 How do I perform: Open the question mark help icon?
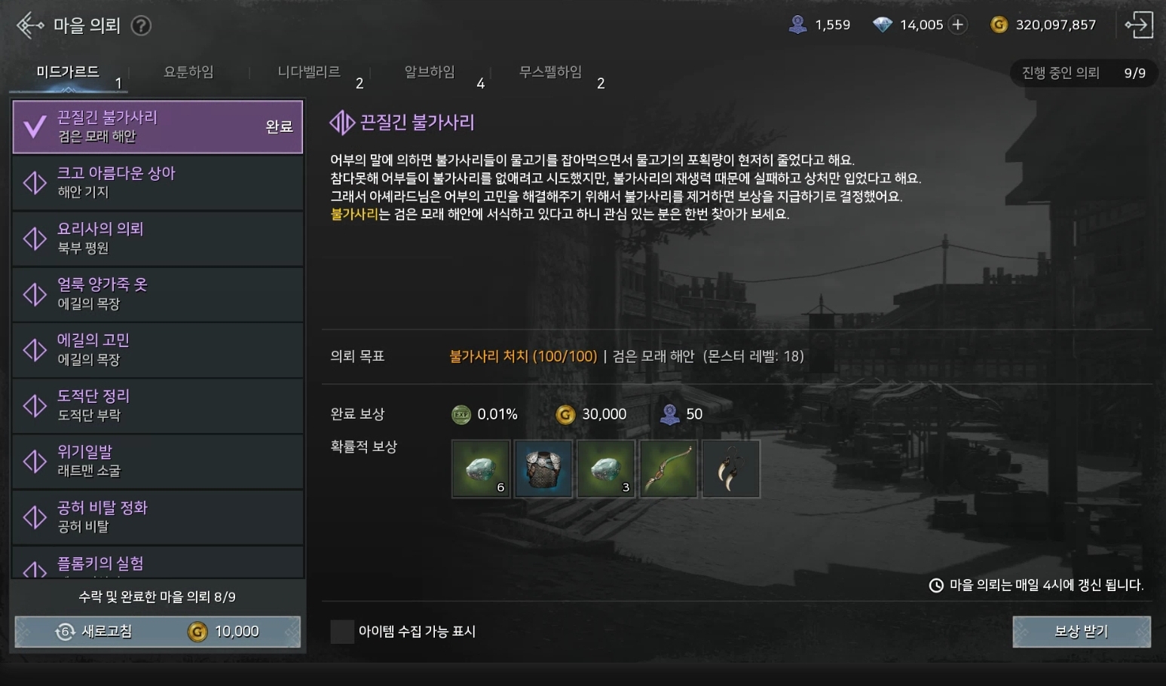click(141, 26)
